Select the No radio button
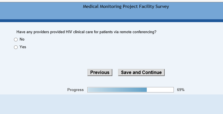Screen dimensions: 223x114 (x=16, y=40)
